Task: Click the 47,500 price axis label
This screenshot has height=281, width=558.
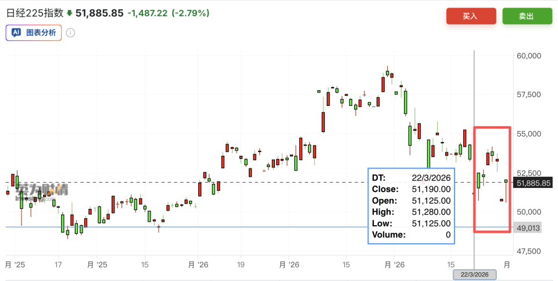Action: [x=528, y=251]
